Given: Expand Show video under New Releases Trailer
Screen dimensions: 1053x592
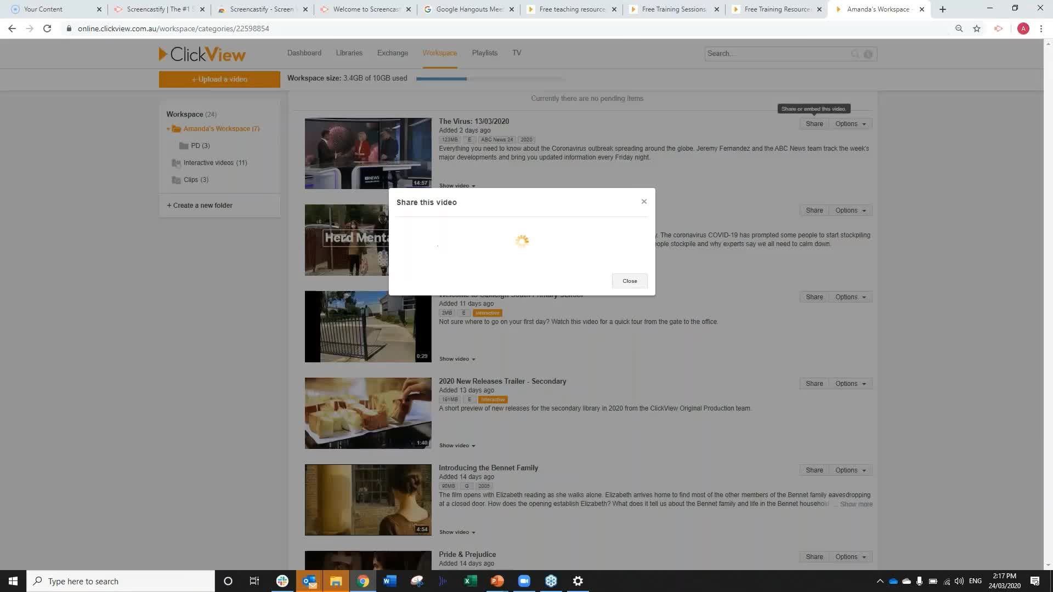Looking at the screenshot, I should (457, 446).
